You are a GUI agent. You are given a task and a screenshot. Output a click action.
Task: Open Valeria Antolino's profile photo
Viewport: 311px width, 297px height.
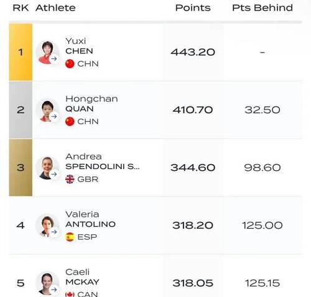coord(47,226)
